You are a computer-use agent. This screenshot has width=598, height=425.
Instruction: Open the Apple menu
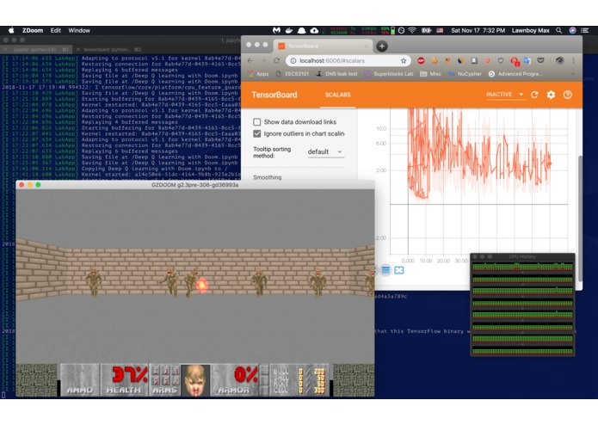[11, 30]
